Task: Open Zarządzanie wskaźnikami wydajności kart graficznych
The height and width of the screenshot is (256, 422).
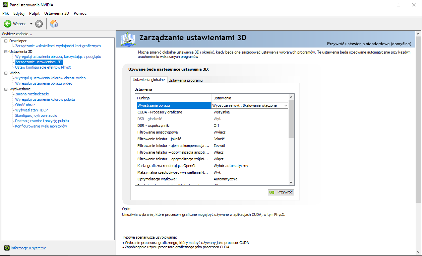Action: click(58, 46)
